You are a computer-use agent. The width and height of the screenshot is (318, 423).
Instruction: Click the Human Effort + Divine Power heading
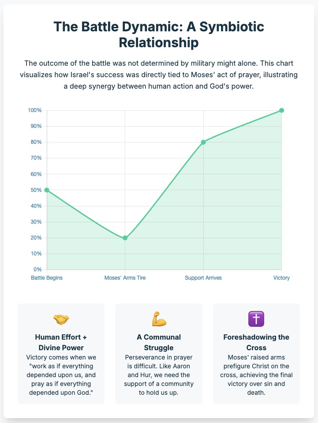tap(61, 342)
